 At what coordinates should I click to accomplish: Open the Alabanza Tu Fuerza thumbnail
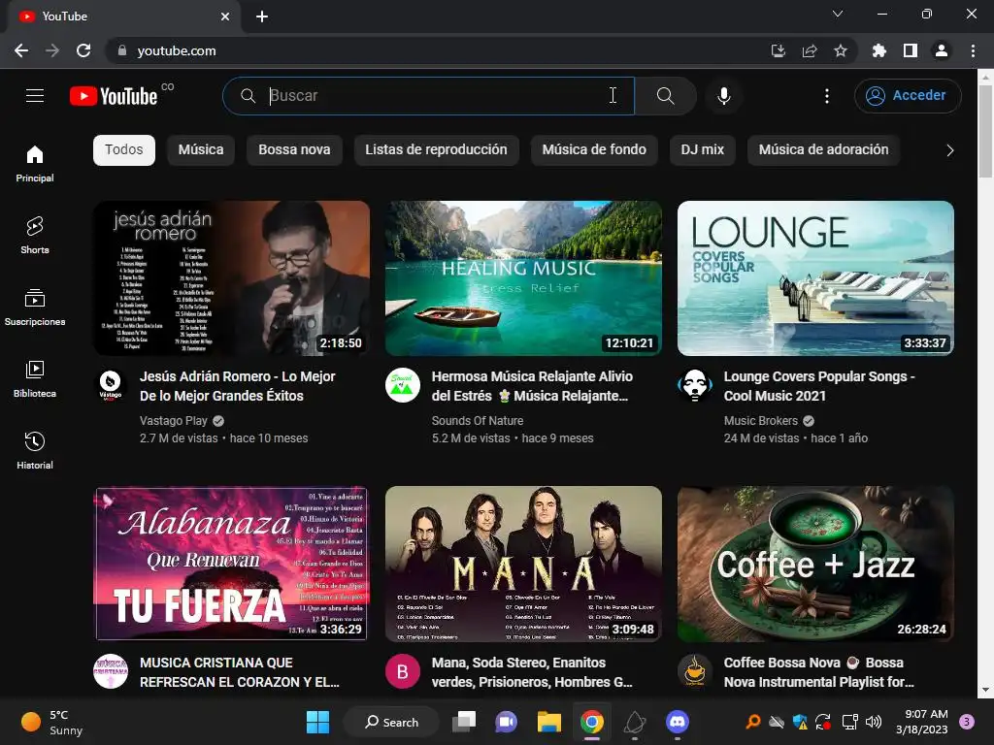pos(231,564)
